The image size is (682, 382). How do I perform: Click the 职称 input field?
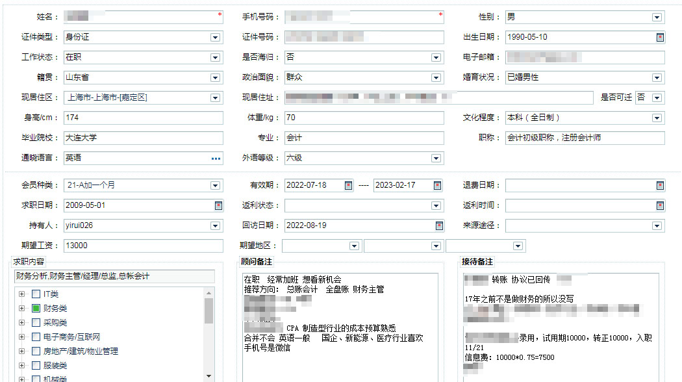[x=585, y=138]
